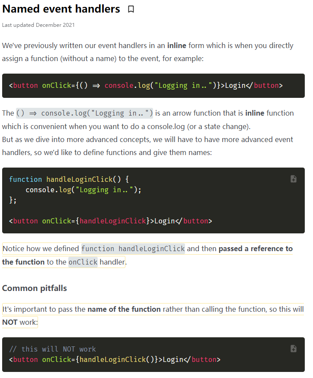The width and height of the screenshot is (313, 378).
Task: Copy the handleLoginClick function code block
Action: (x=293, y=179)
